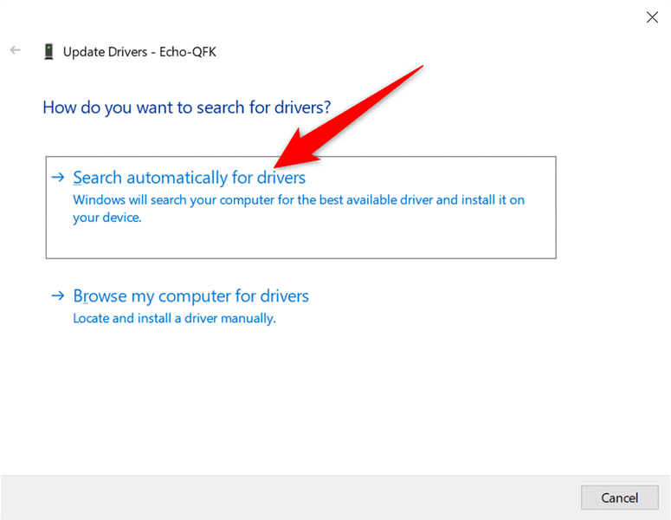Viewport: 671px width, 520px height.
Task: Click the device icon beside Update Drivers
Action: (48, 52)
